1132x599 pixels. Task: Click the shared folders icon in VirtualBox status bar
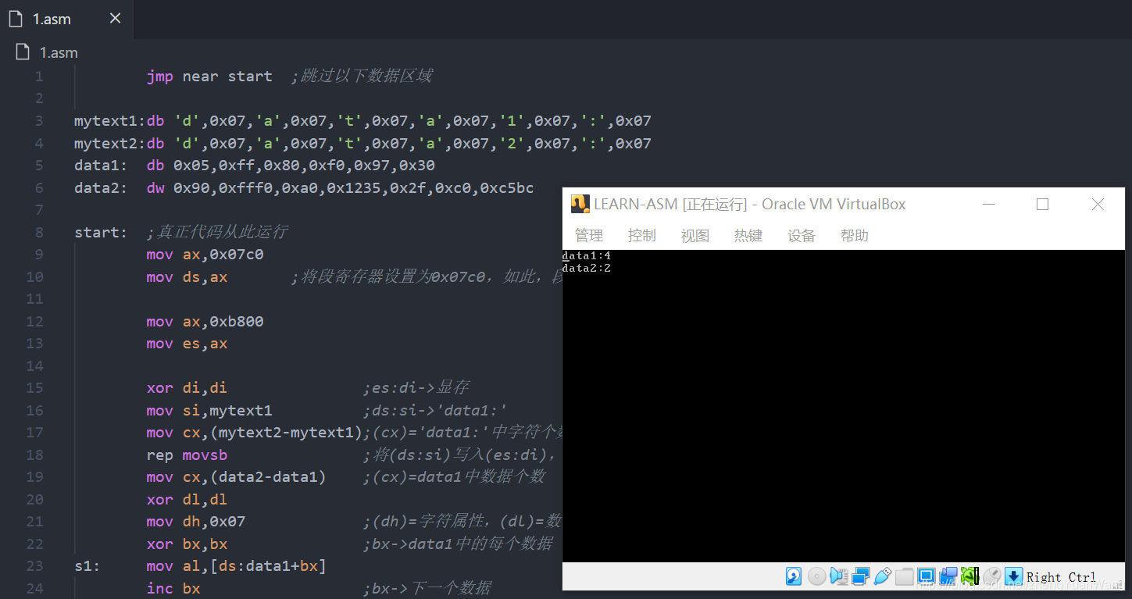(905, 576)
